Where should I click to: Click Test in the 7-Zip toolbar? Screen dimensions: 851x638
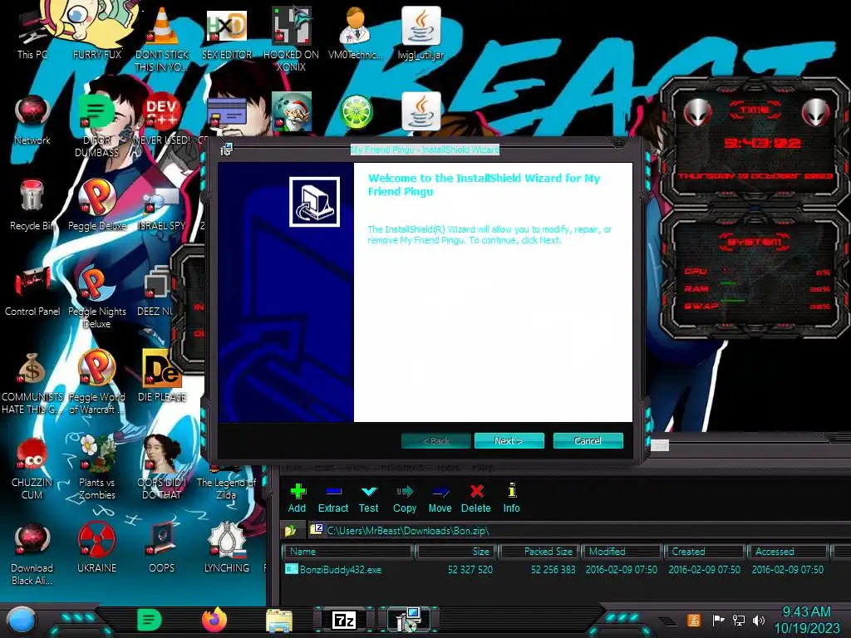click(x=368, y=498)
